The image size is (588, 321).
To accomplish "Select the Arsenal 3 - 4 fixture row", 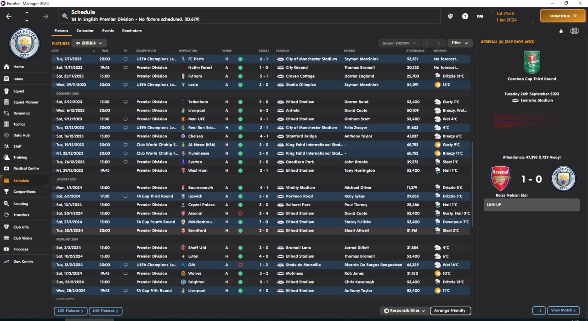I will click(x=260, y=214).
